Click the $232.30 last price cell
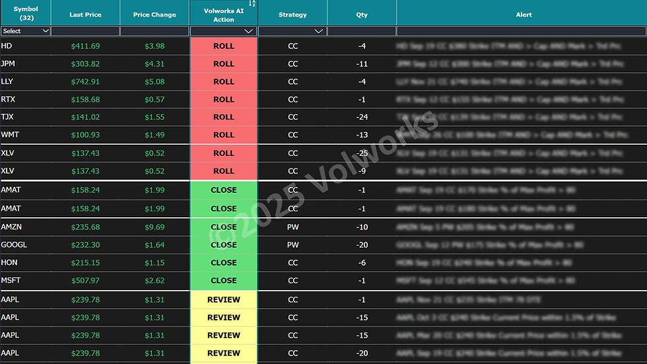The image size is (647, 364). [85, 244]
